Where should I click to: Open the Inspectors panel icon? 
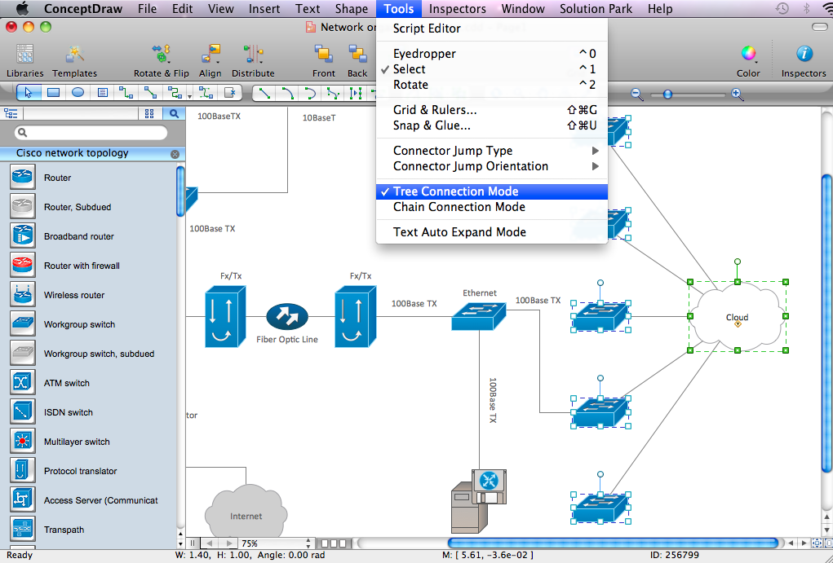(x=804, y=59)
